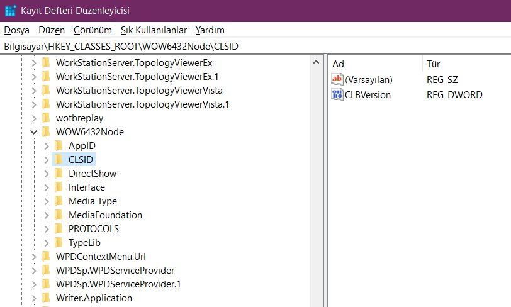Click the WOW6432Node folder icon
Image resolution: width=511 pixels, height=307 pixels.
47,131
